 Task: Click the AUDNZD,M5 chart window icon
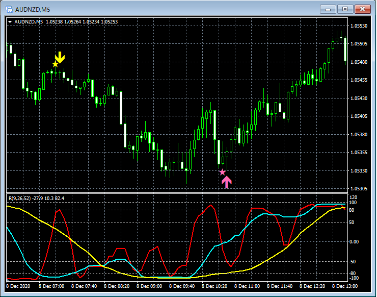pyautogui.click(x=9, y=9)
